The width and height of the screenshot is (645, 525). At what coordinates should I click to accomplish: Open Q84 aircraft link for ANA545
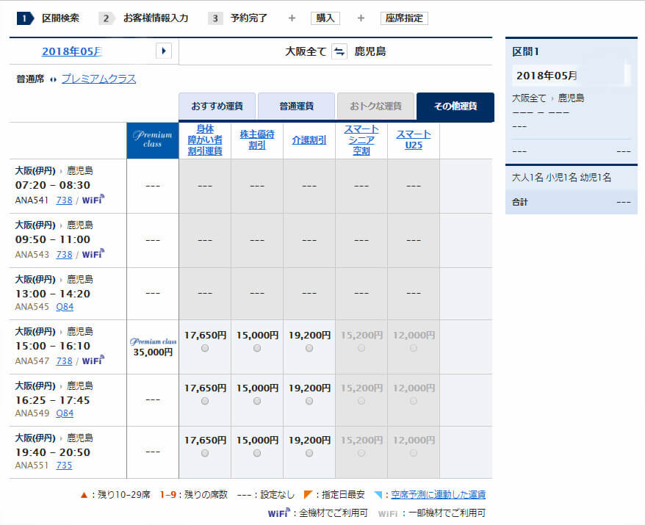(65, 307)
